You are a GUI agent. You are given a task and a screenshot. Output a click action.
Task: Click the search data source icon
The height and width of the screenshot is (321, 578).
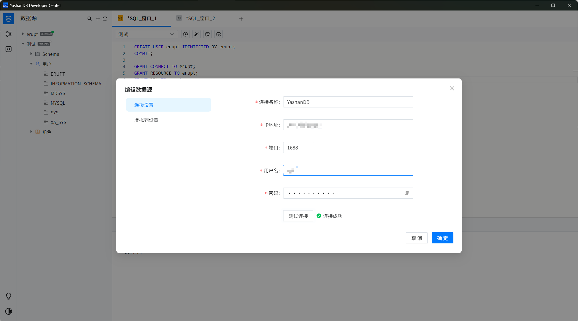coord(90,19)
